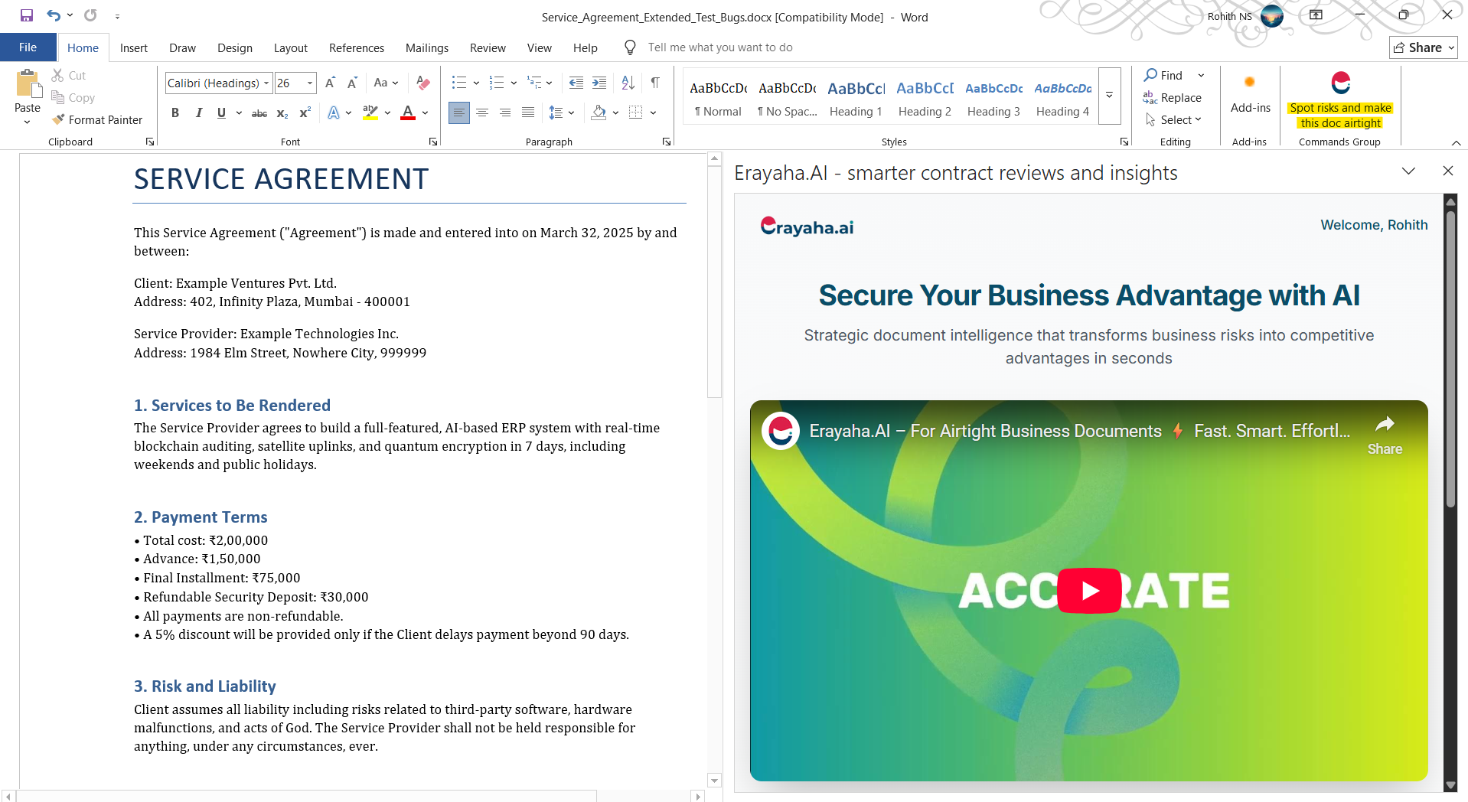This screenshot has height=802, width=1468.
Task: Toggle the align left button
Action: click(x=459, y=113)
